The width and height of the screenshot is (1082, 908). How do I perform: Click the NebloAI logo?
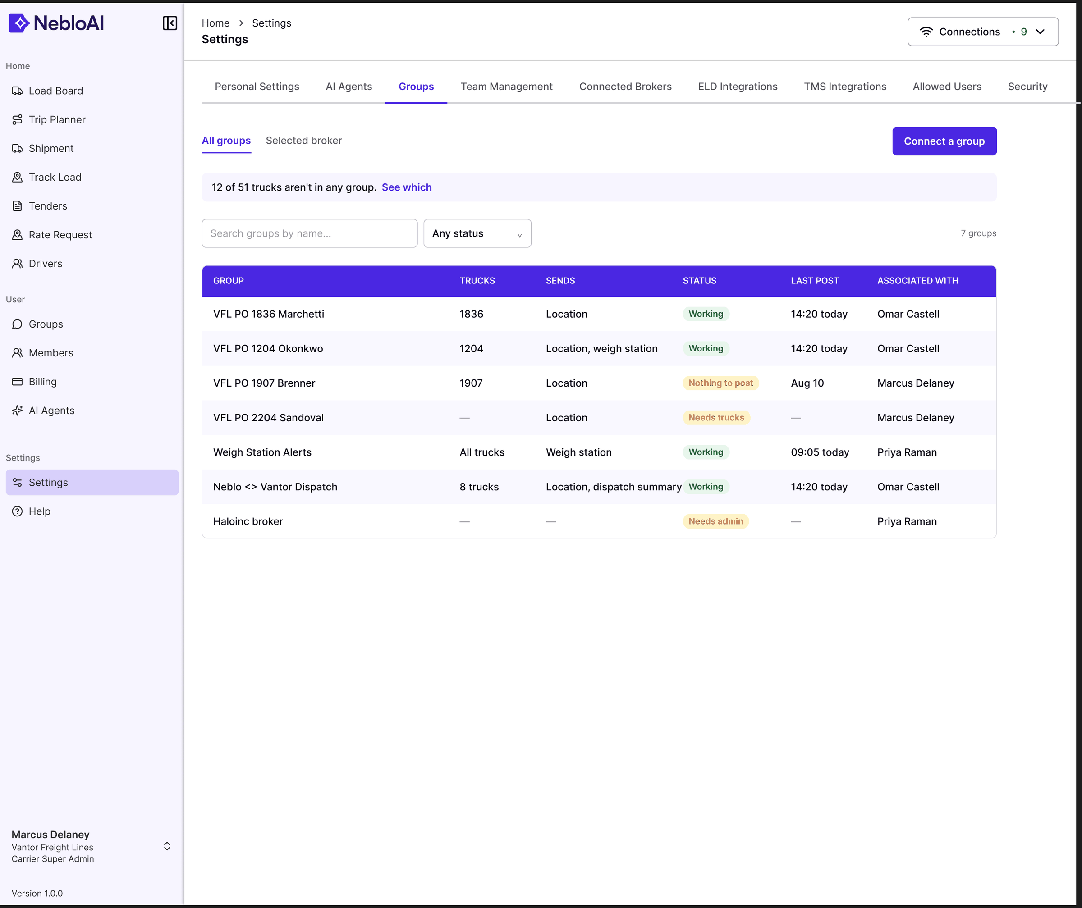(57, 23)
